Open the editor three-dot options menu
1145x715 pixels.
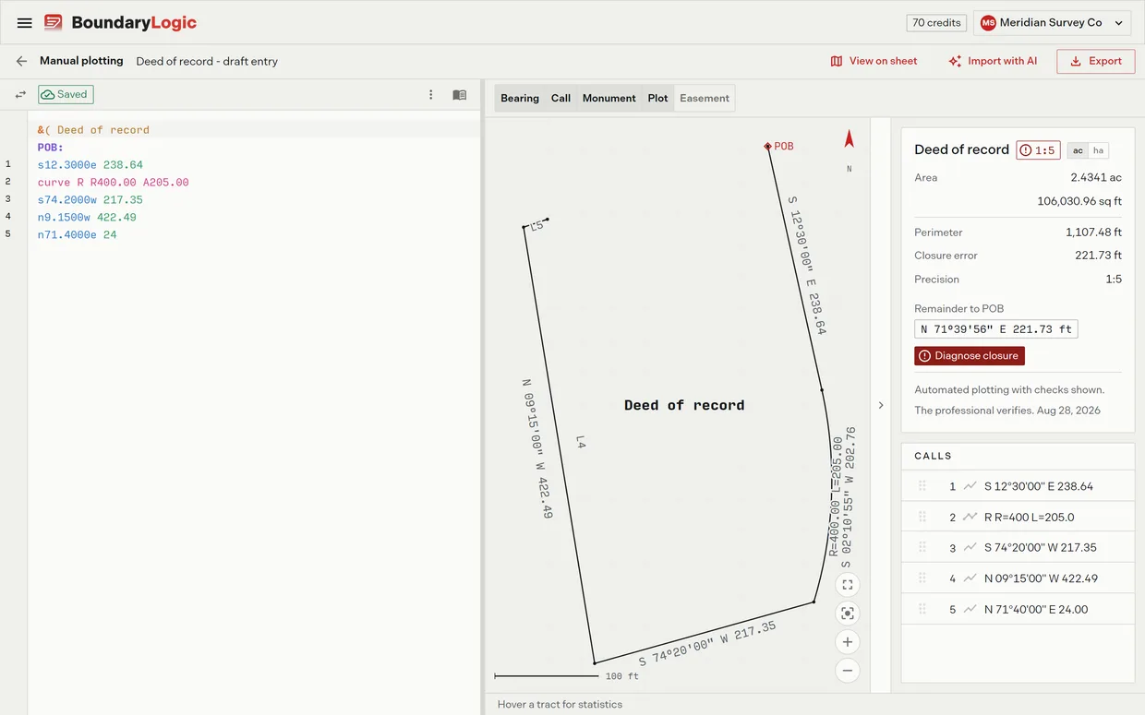click(x=430, y=94)
